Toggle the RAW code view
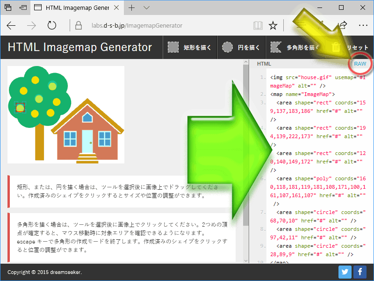 click(360, 64)
